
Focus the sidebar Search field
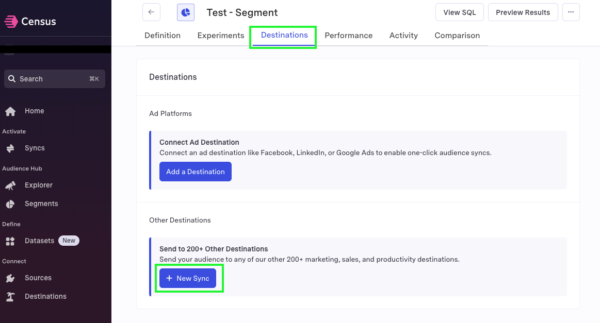coord(55,79)
